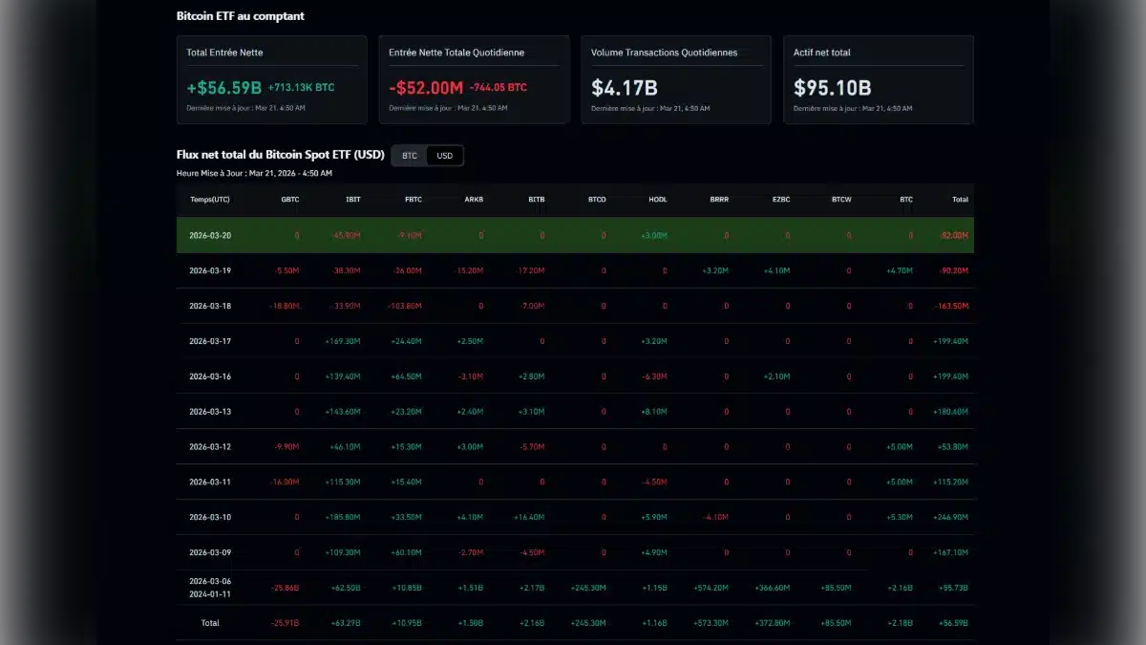The height and width of the screenshot is (645, 1146).
Task: Switch the flow table display to BTC
Action: pyautogui.click(x=408, y=155)
